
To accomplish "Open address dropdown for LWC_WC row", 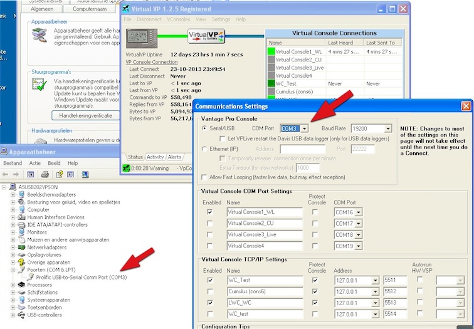I will 375,303.
